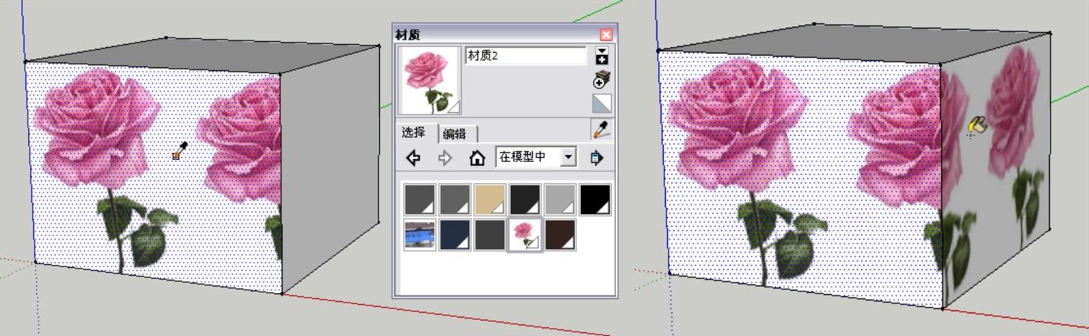This screenshot has height=336, width=1089.
Task: Open the 在模型中 library dropdown
Action: pyautogui.click(x=536, y=158)
